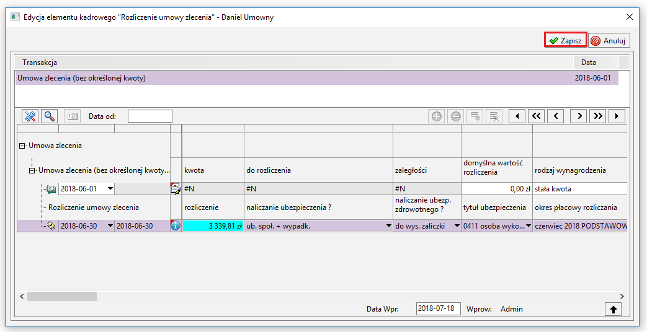Go to next record single chevron
The image size is (647, 332).
[579, 116]
